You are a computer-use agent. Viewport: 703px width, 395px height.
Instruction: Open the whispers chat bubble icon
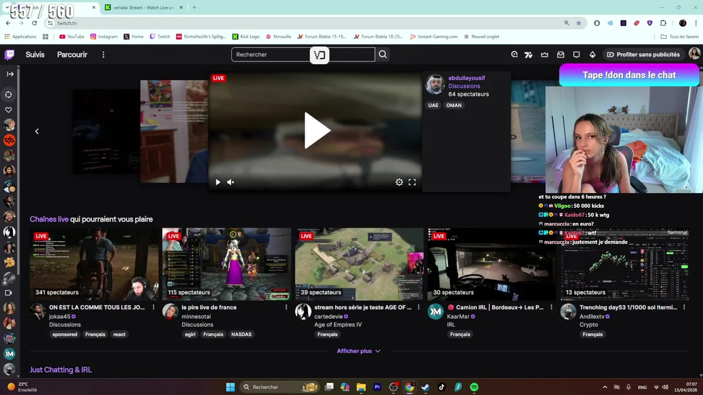tap(576, 54)
